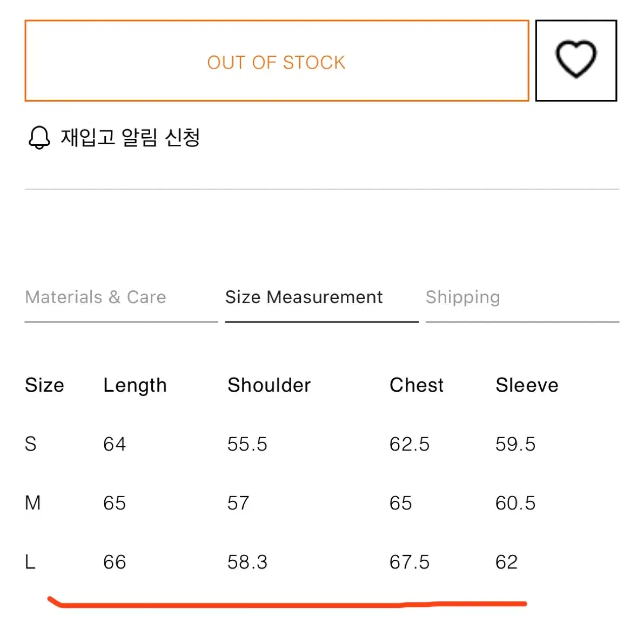Click the Shoulder column header

click(269, 385)
